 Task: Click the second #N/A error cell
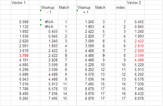point(49,27)
